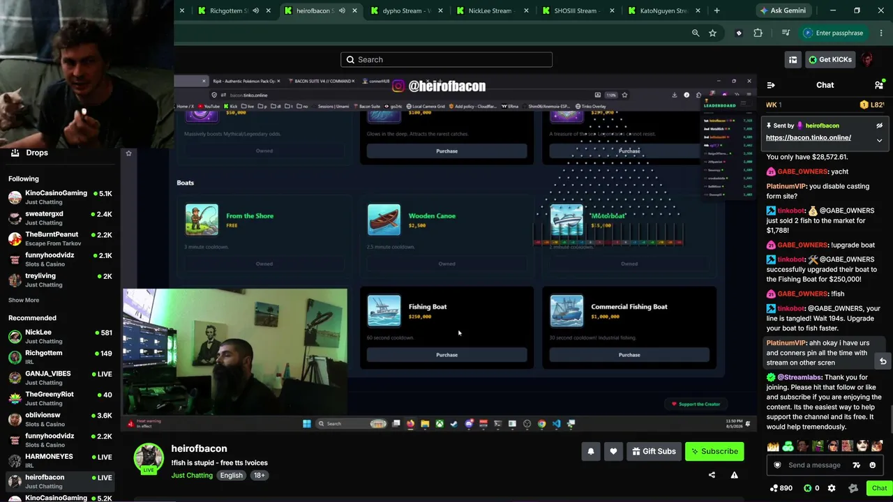Click the English language tag

[232, 476]
